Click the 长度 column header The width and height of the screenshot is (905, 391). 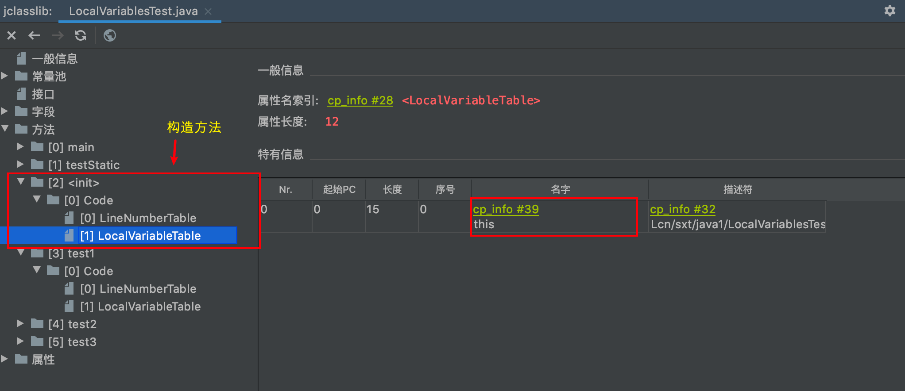(392, 189)
